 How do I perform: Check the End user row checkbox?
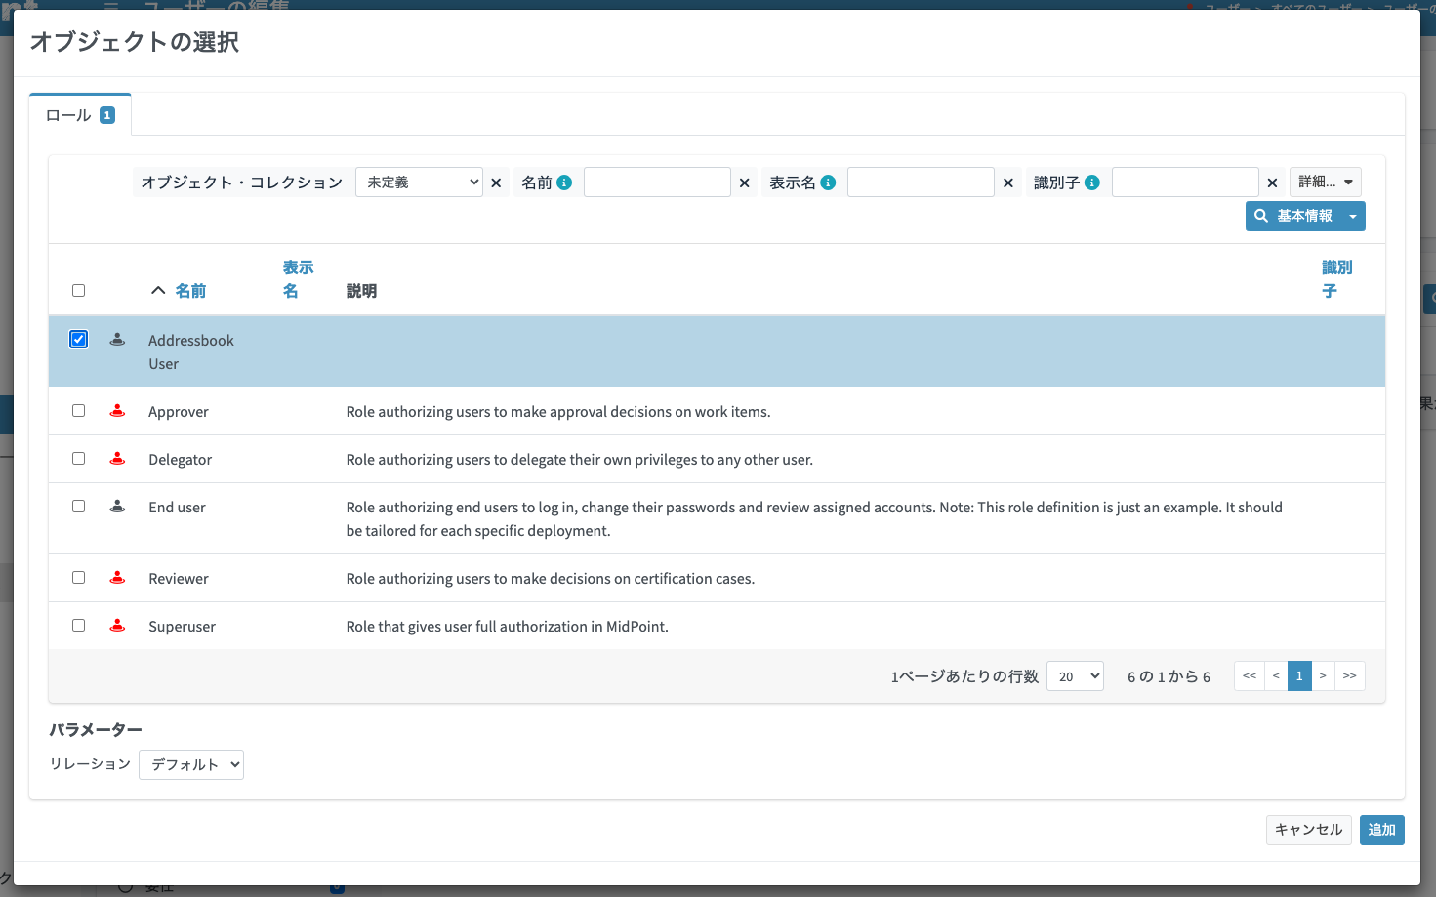point(78,506)
